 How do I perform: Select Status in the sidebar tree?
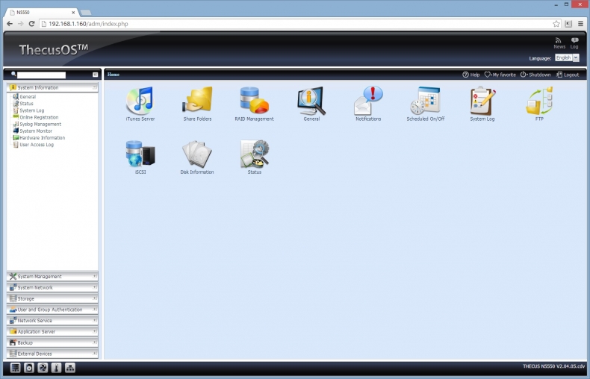point(26,104)
